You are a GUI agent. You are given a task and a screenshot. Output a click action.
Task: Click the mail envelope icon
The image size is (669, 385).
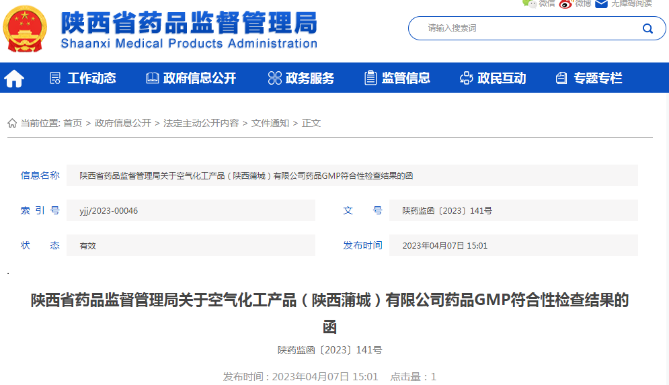click(x=601, y=4)
